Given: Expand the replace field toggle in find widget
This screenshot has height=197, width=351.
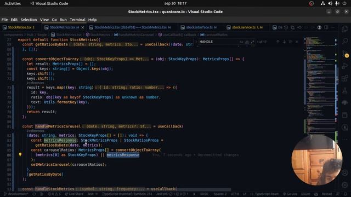Looking at the screenshot, I should click(x=196, y=42).
